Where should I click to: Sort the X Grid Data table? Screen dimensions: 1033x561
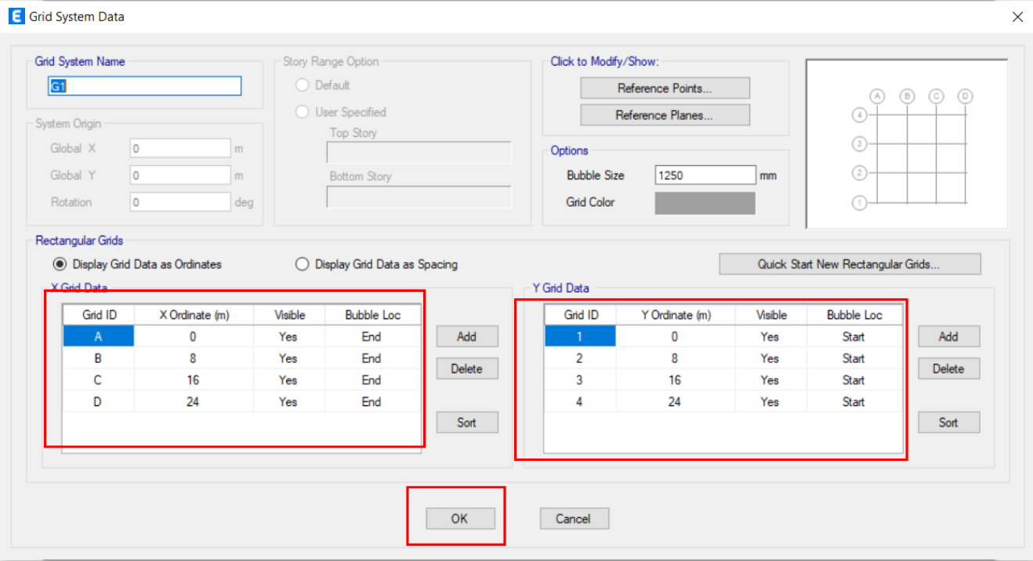coord(466,422)
